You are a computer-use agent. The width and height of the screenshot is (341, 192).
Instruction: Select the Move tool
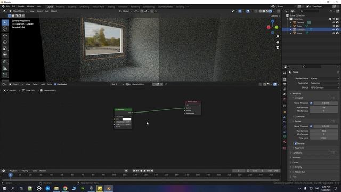tap(5, 36)
